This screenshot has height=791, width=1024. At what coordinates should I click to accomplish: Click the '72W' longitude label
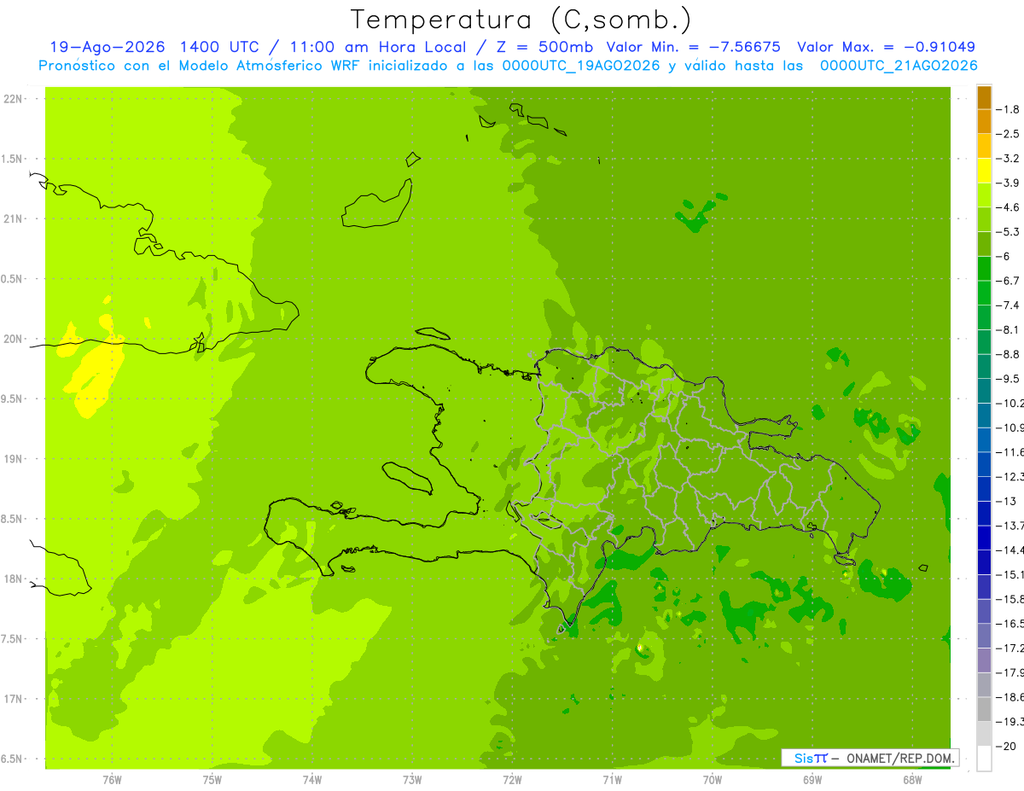[512, 780]
